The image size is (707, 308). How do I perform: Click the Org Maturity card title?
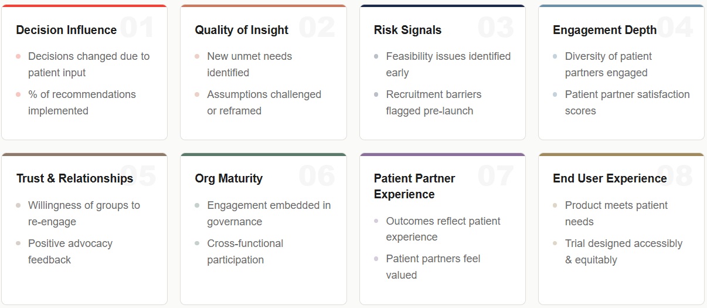229,178
